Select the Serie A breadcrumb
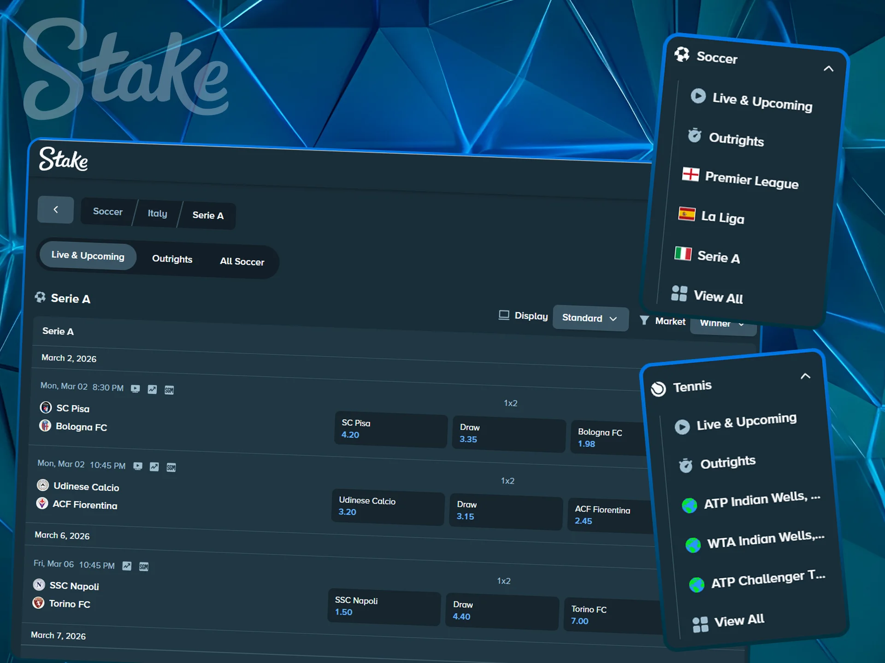 [x=208, y=215]
